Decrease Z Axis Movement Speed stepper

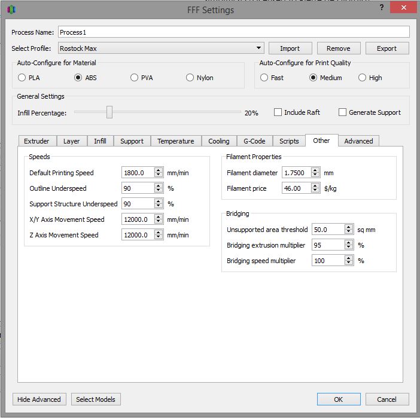[159, 237]
